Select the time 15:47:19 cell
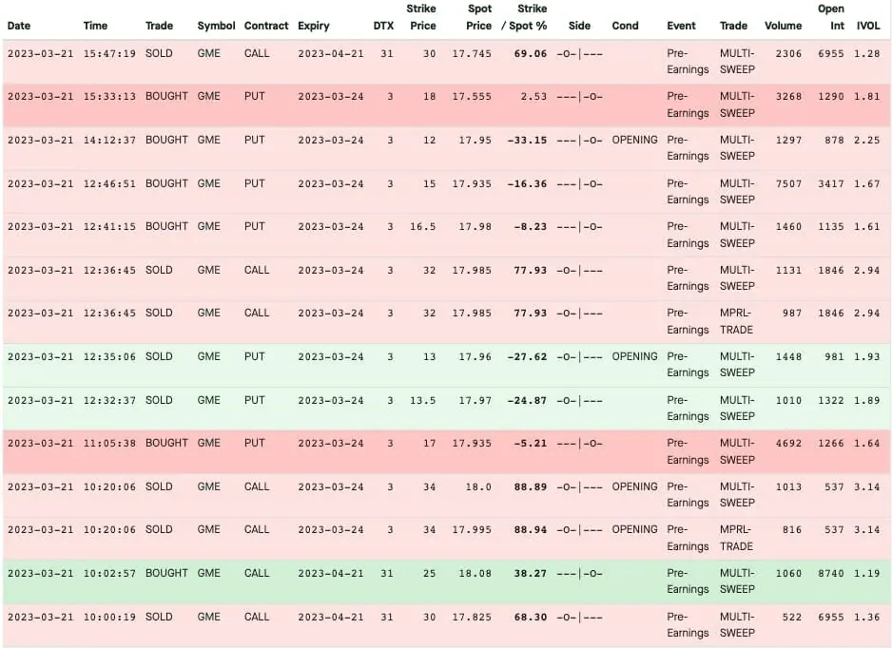Image resolution: width=892 pixels, height=648 pixels. (x=109, y=53)
